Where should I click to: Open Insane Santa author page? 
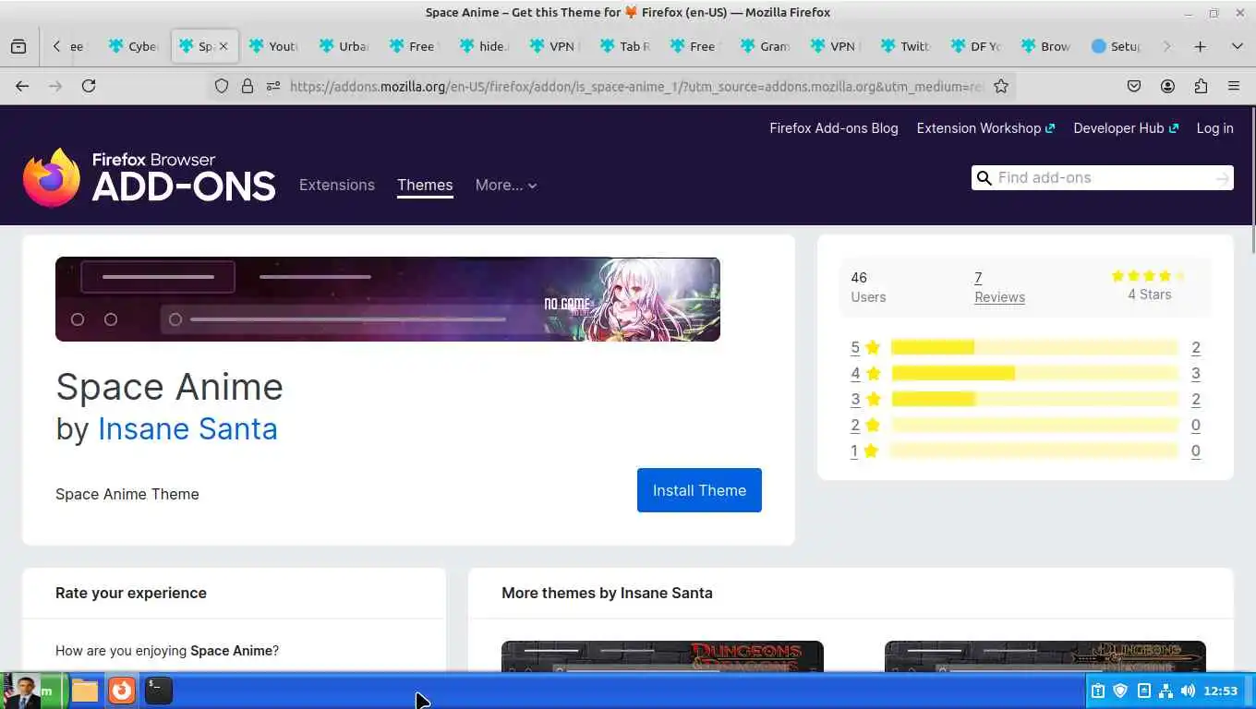(x=187, y=428)
